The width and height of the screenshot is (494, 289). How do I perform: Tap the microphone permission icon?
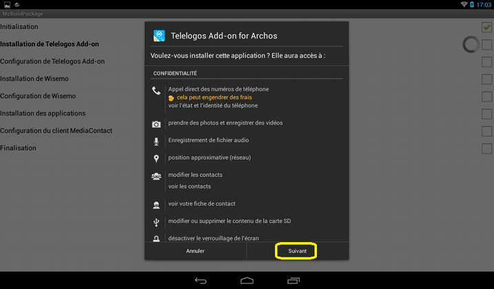pos(156,142)
